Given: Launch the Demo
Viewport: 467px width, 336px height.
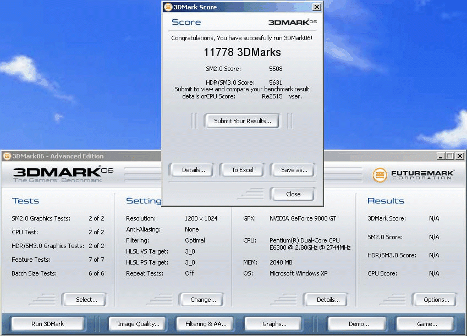Looking at the screenshot, I should coord(358,324).
